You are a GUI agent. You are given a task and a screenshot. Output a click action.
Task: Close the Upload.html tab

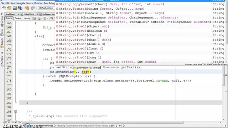point(37,14)
